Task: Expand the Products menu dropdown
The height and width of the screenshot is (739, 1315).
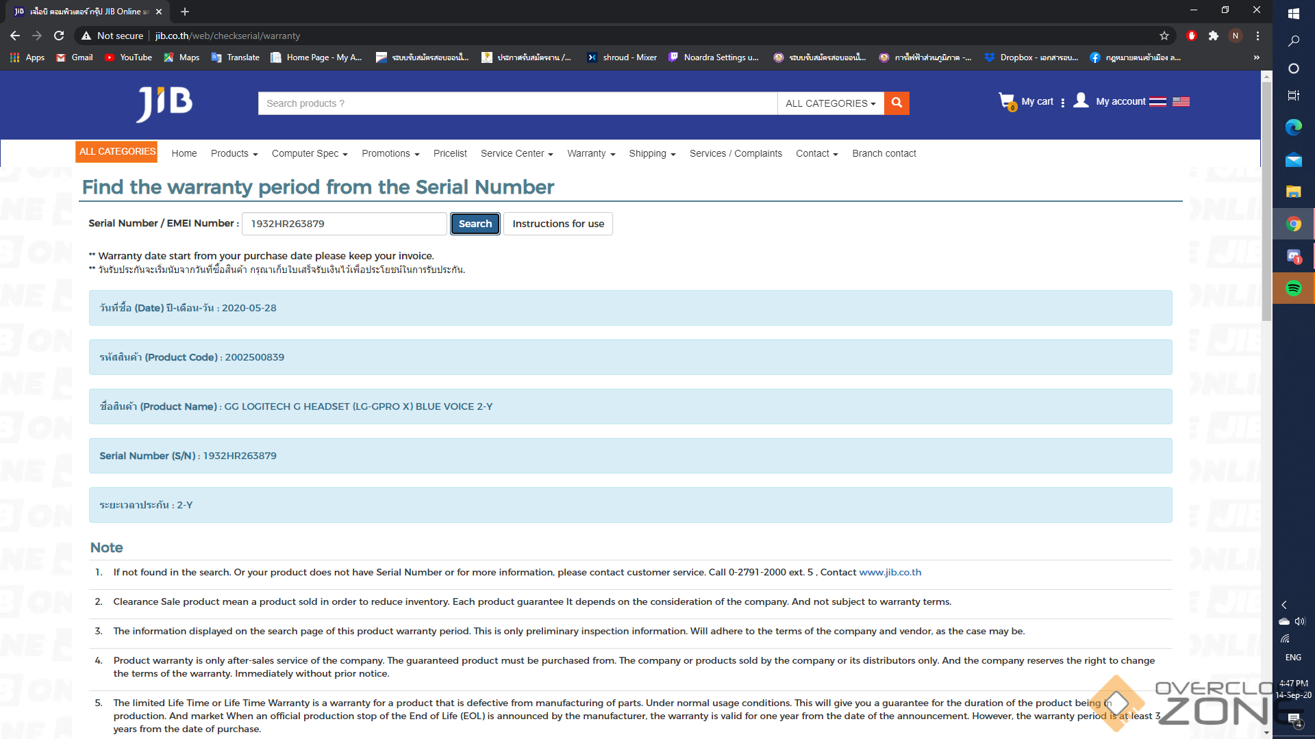Action: pyautogui.click(x=234, y=153)
